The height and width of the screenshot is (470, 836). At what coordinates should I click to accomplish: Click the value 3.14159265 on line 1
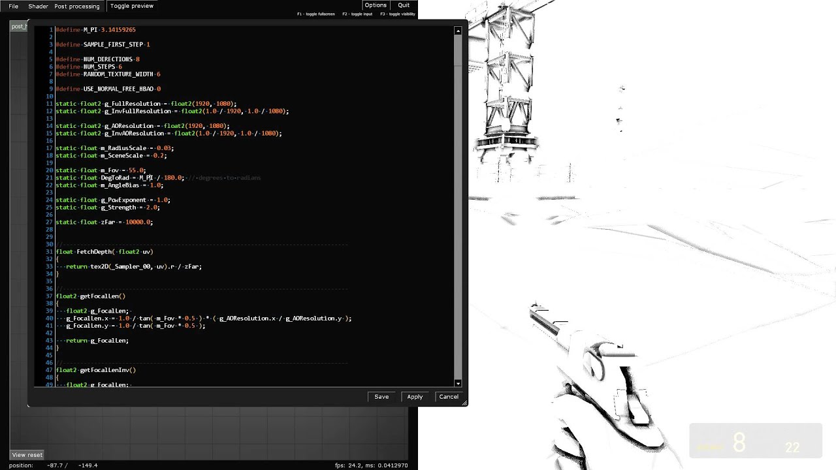pos(118,30)
